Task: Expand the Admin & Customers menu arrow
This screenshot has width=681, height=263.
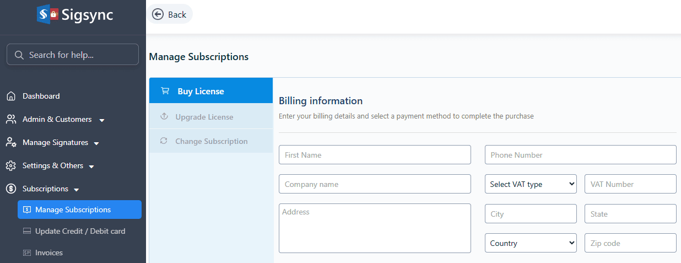Action: (102, 120)
